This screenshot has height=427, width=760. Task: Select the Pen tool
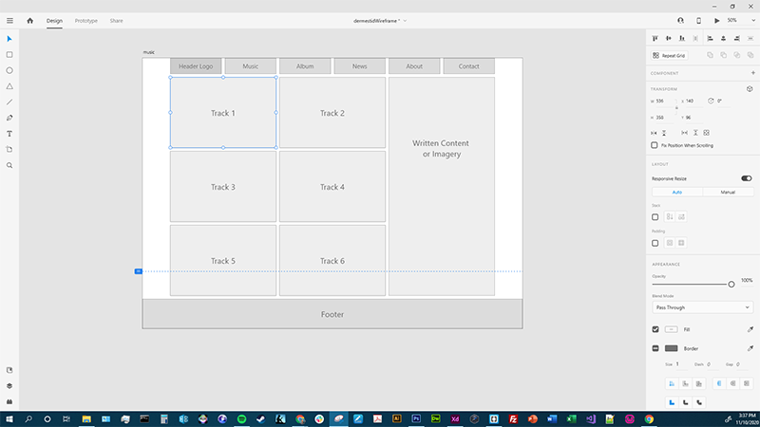click(9, 118)
